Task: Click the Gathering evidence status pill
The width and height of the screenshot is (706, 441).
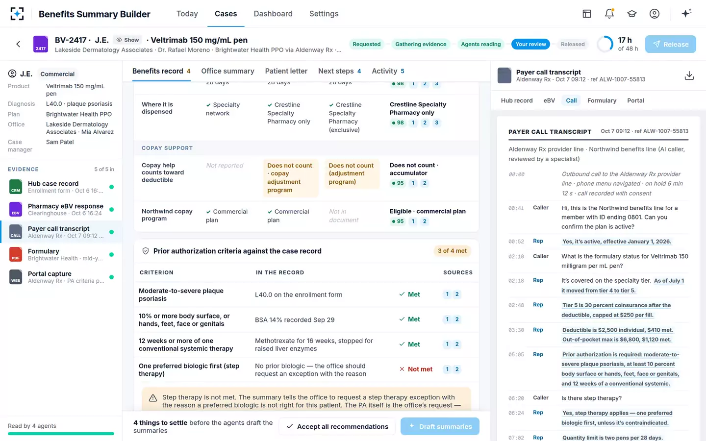Action: 421,44
